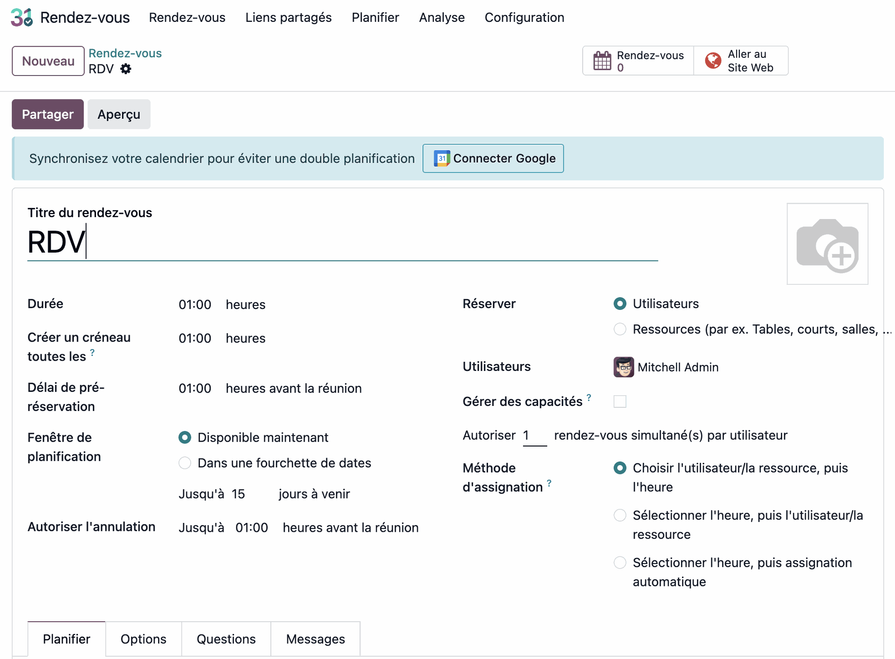
Task: Follow the Rendez-vous breadcrumb link
Action: 125,53
